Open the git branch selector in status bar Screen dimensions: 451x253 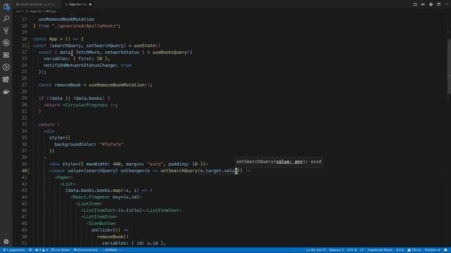(x=14, y=250)
